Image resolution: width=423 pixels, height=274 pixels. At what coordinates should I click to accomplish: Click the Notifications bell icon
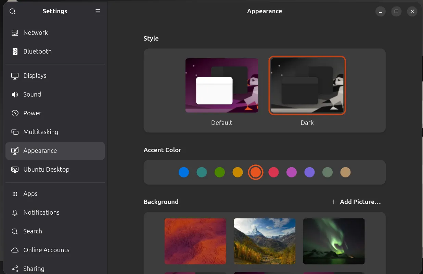pos(14,212)
